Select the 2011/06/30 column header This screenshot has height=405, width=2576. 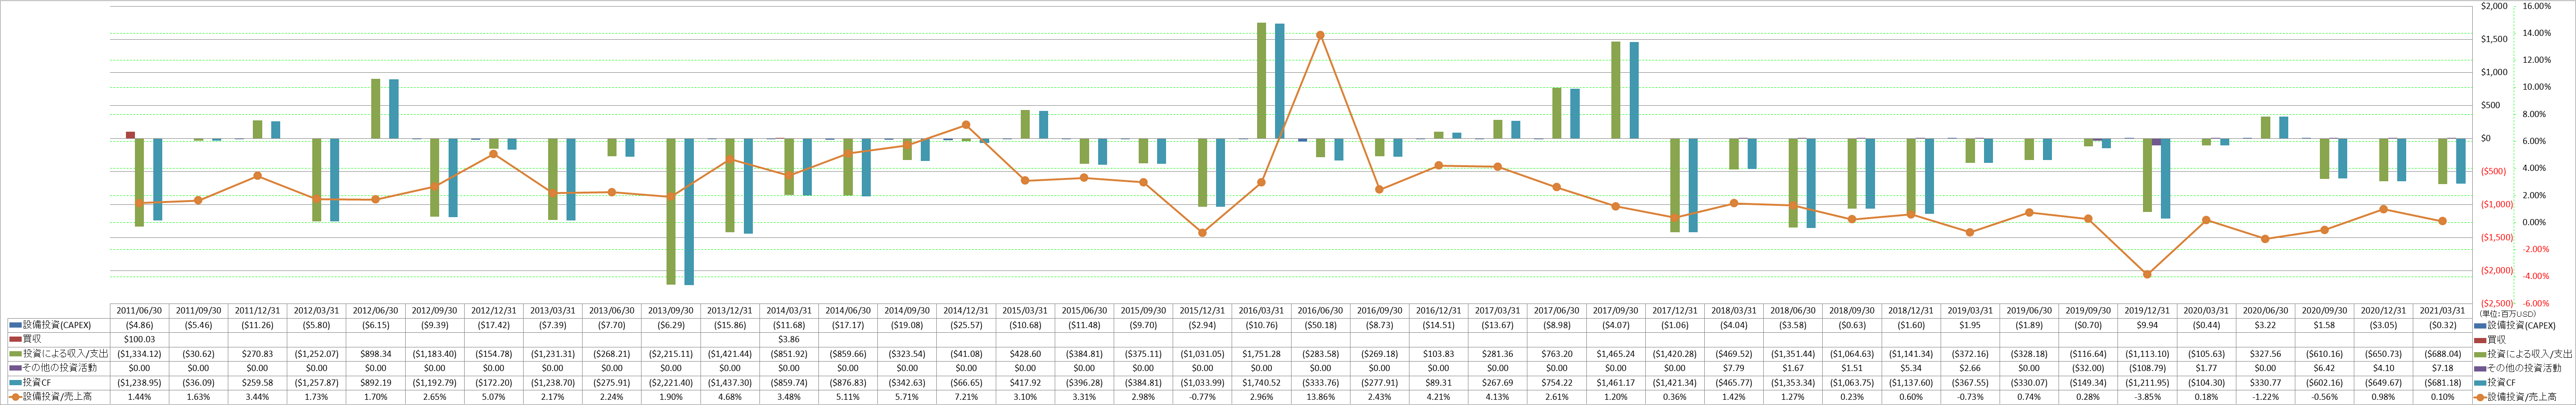click(139, 311)
